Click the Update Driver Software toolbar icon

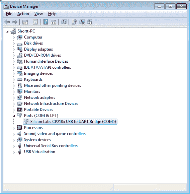(74, 22)
